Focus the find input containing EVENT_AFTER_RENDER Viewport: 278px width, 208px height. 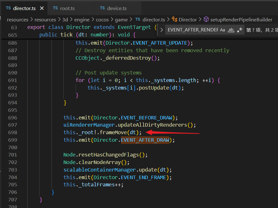pos(193,30)
